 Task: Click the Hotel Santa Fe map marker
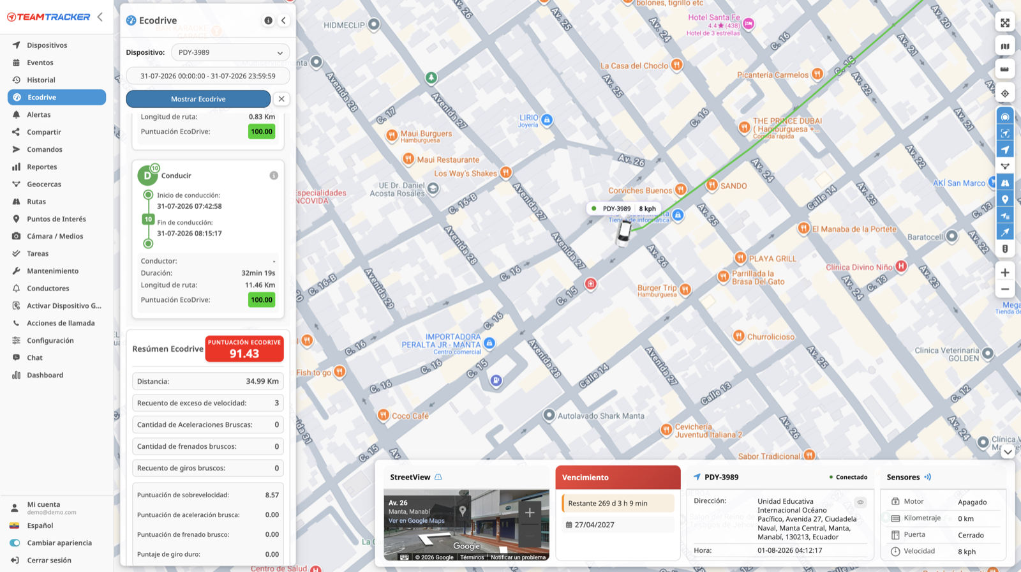[x=749, y=24]
